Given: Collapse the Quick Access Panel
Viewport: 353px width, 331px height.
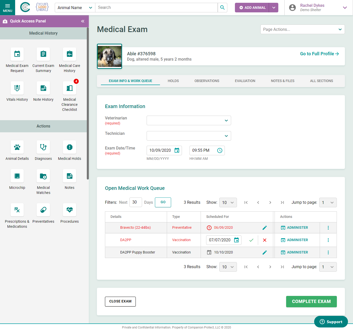Looking at the screenshot, I should tap(83, 21).
